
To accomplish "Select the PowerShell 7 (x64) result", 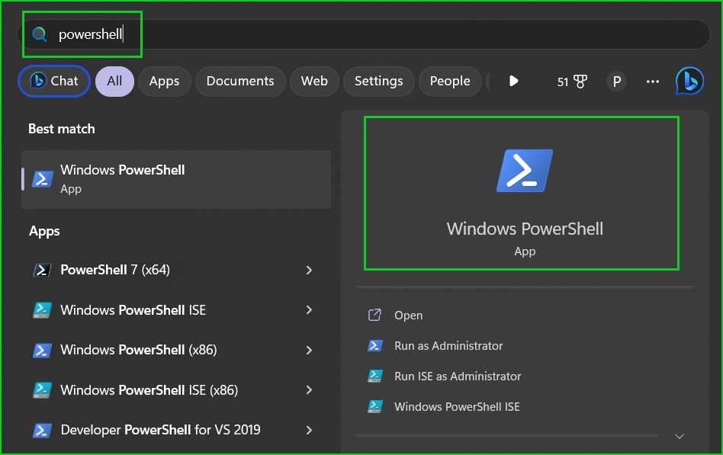I will [115, 270].
